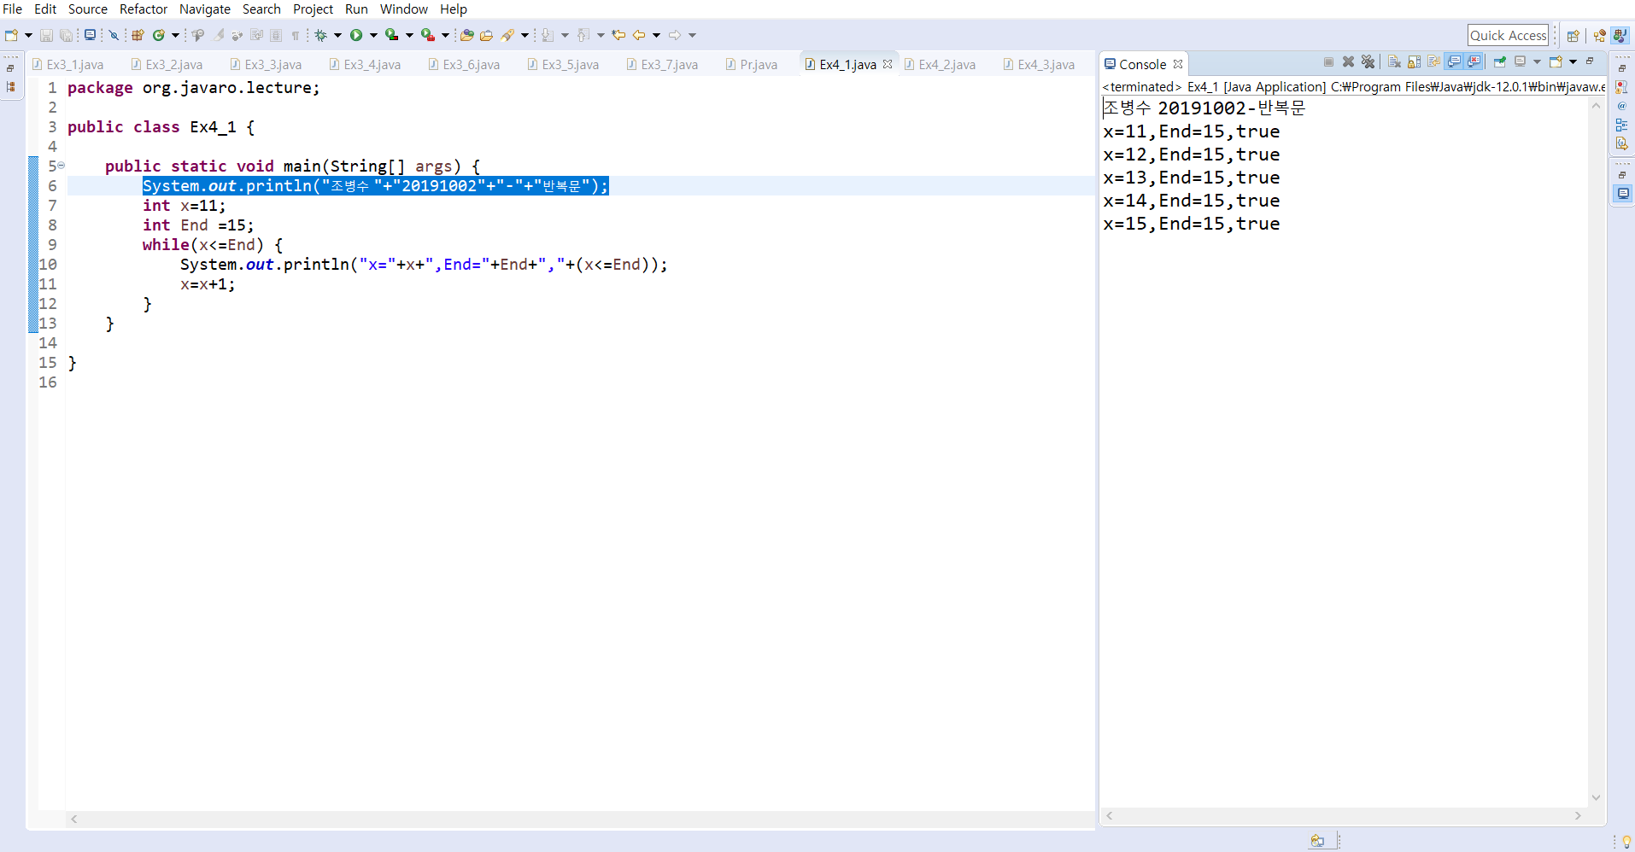
Task: Toggle Console Word Wrap
Action: point(1433,61)
